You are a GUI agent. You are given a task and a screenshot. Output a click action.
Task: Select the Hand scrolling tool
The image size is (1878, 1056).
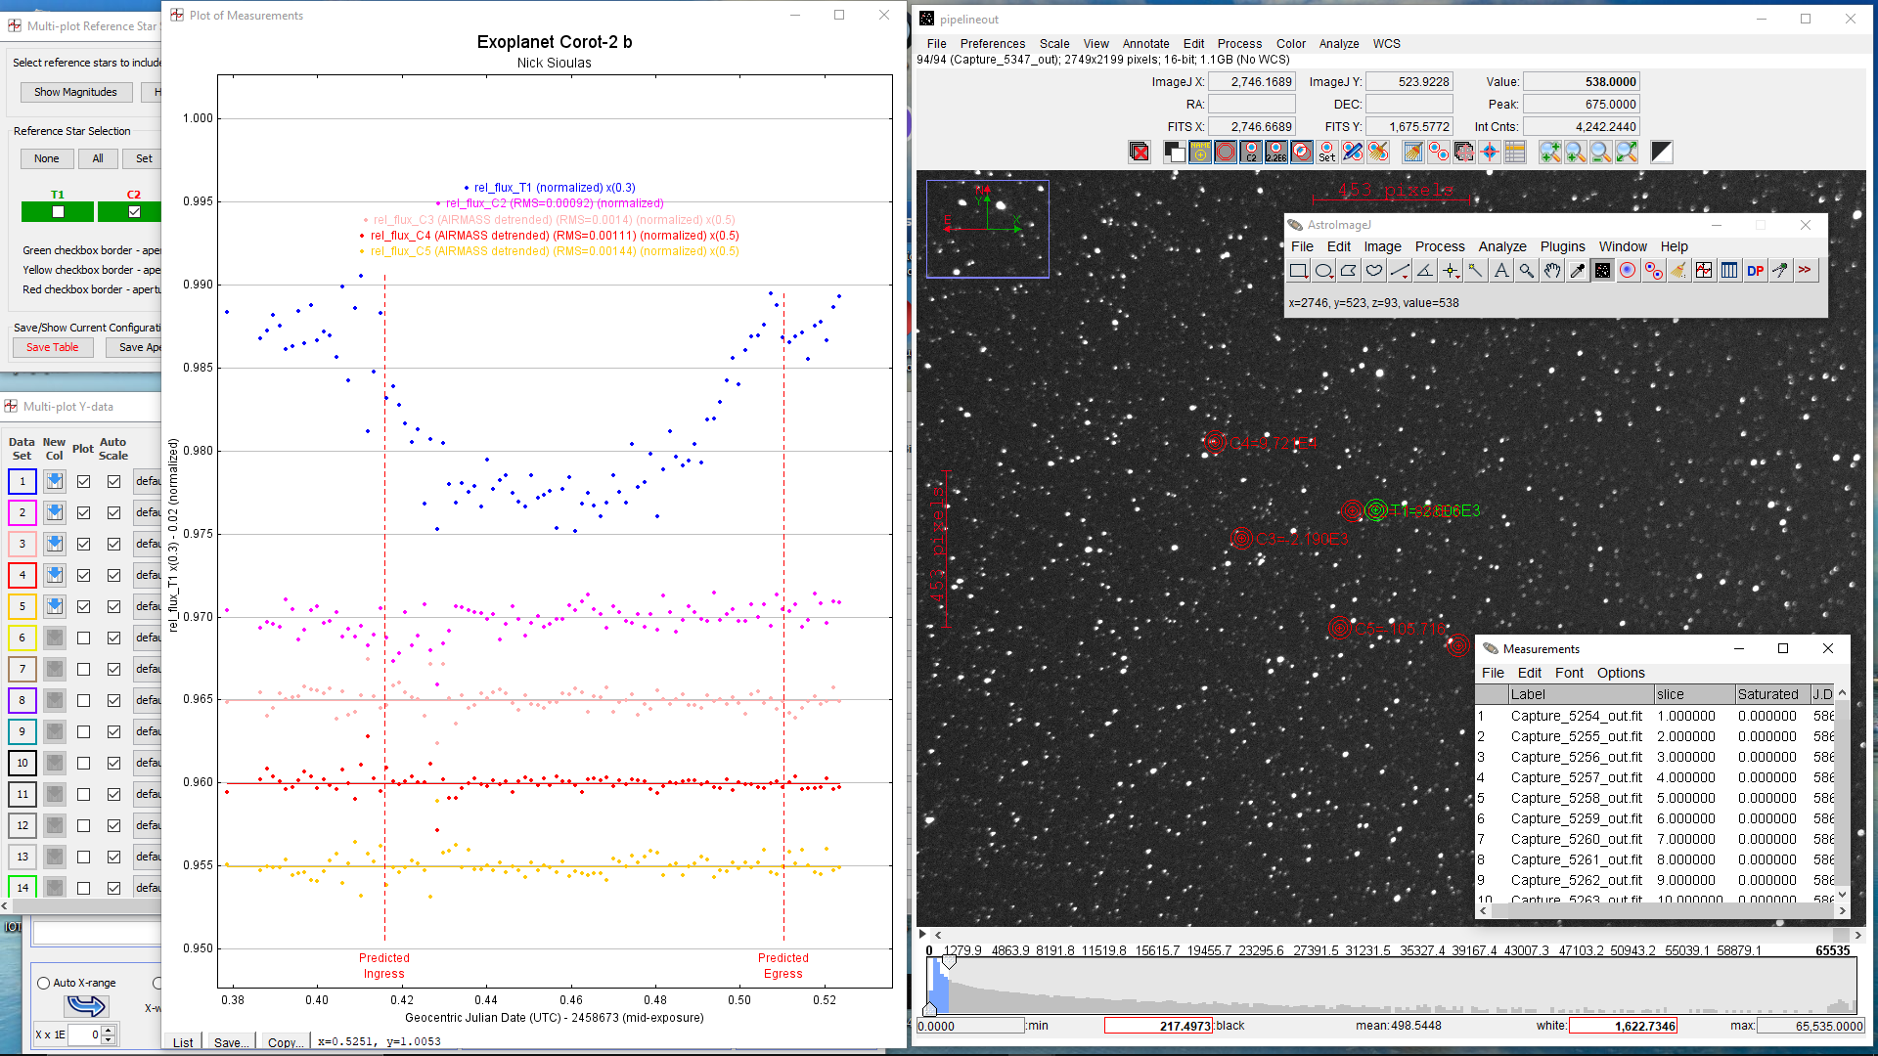1552,271
